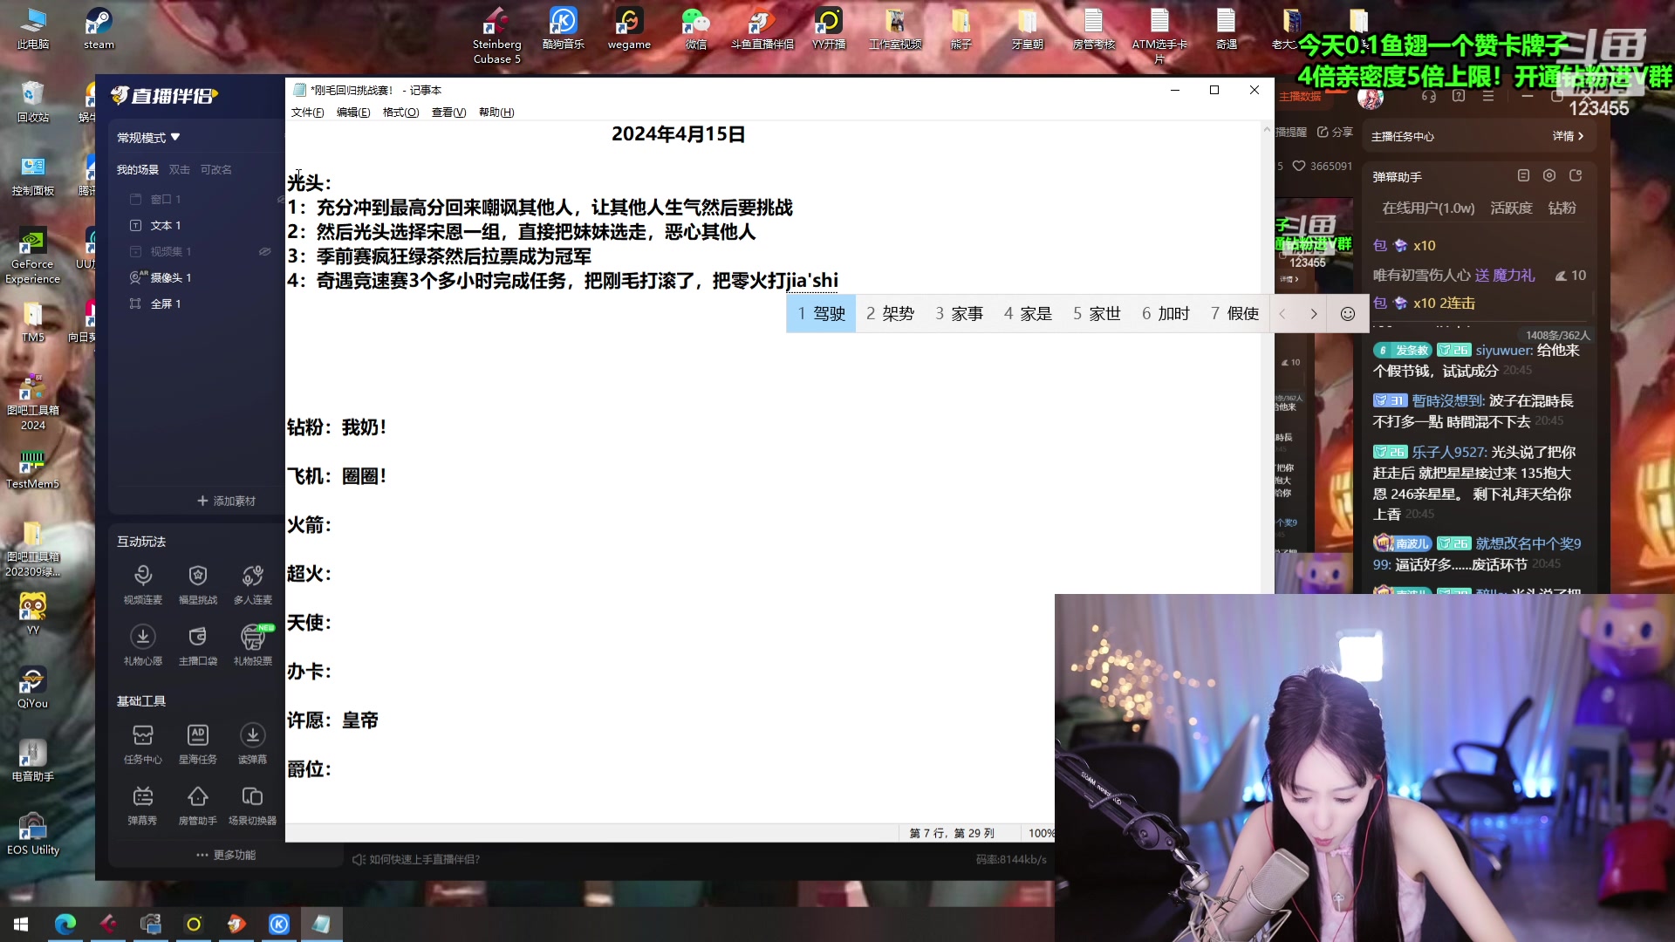Viewport: 1675px width, 942px height.
Task: Toggle the headset audio monitor icon
Action: point(1429,98)
